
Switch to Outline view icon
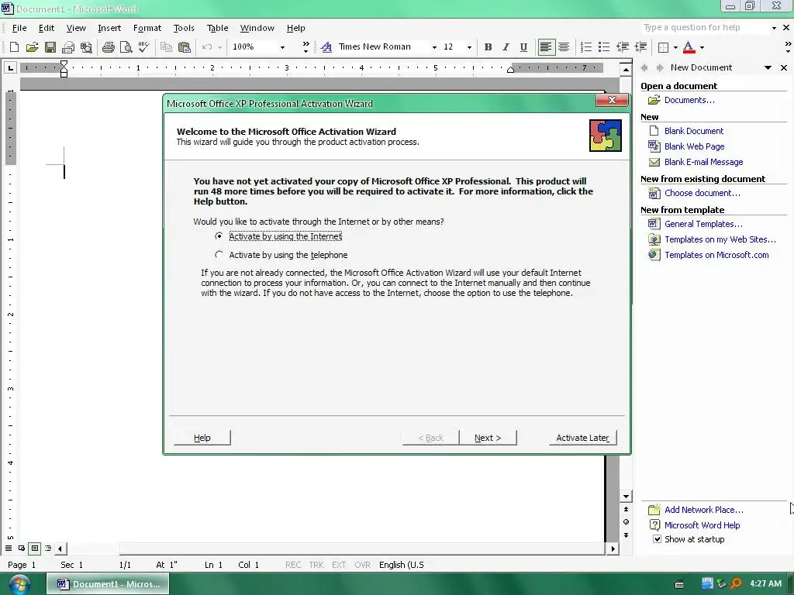pyautogui.click(x=48, y=548)
